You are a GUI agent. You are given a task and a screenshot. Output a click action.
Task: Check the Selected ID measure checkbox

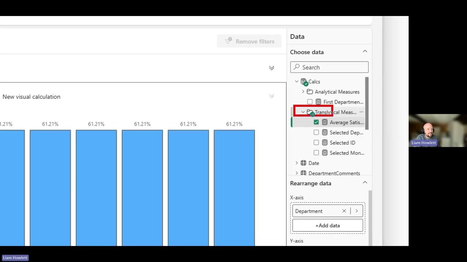pos(316,143)
